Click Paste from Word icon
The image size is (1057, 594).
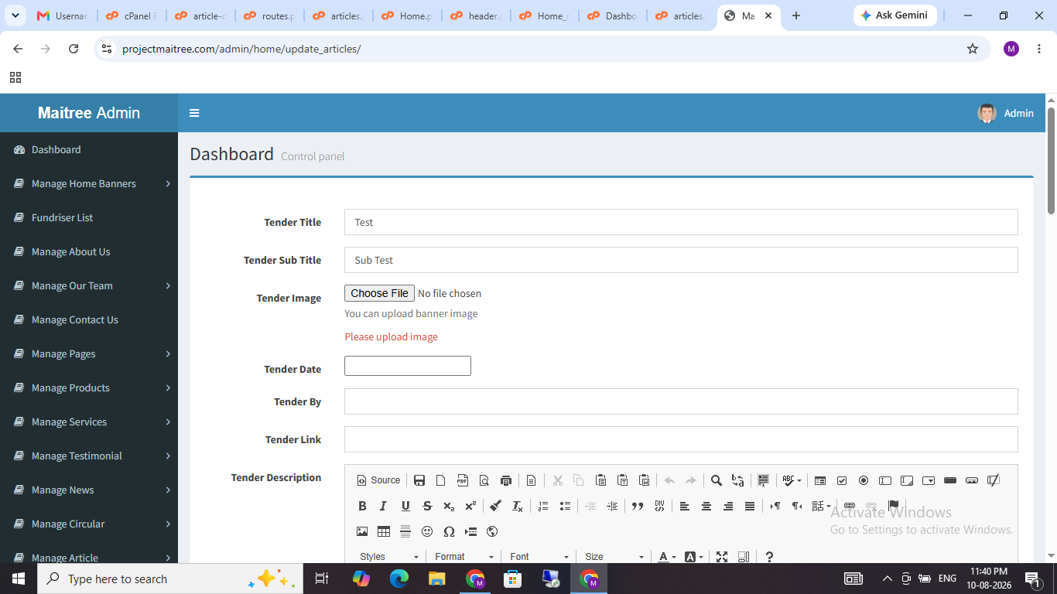click(644, 480)
